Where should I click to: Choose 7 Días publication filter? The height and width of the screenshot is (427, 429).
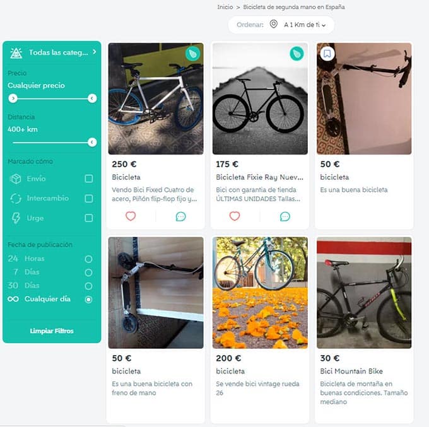(88, 272)
